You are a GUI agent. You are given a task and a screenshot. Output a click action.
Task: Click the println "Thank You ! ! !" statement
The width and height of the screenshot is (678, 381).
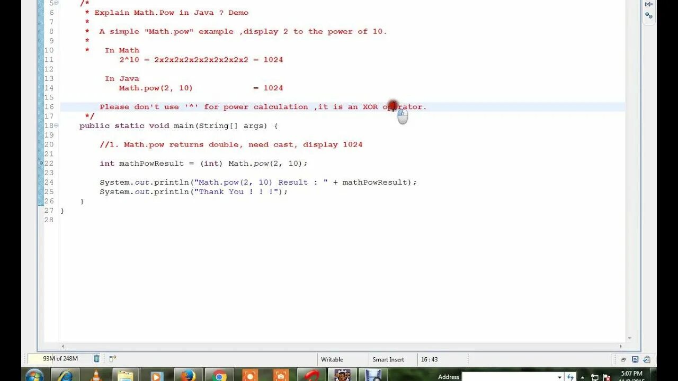[194, 192]
